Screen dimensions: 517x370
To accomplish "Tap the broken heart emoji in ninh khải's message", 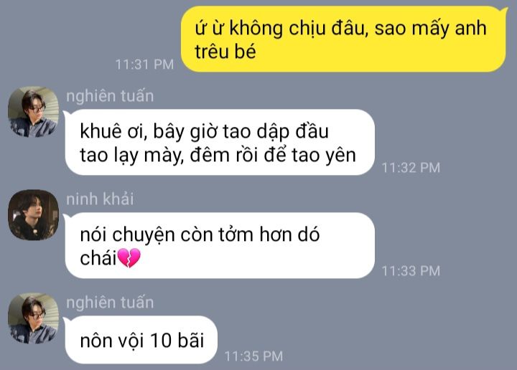I will 129,257.
